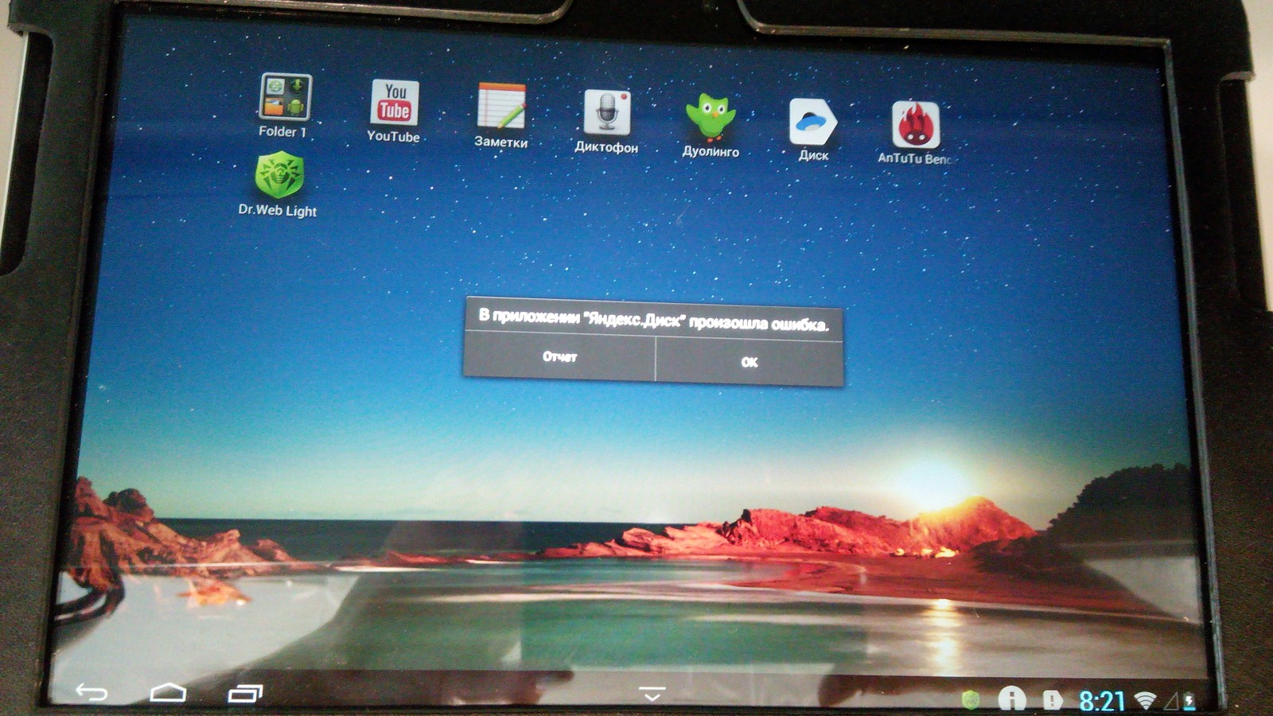
Task: Open the Recent apps overview
Action: (x=245, y=694)
